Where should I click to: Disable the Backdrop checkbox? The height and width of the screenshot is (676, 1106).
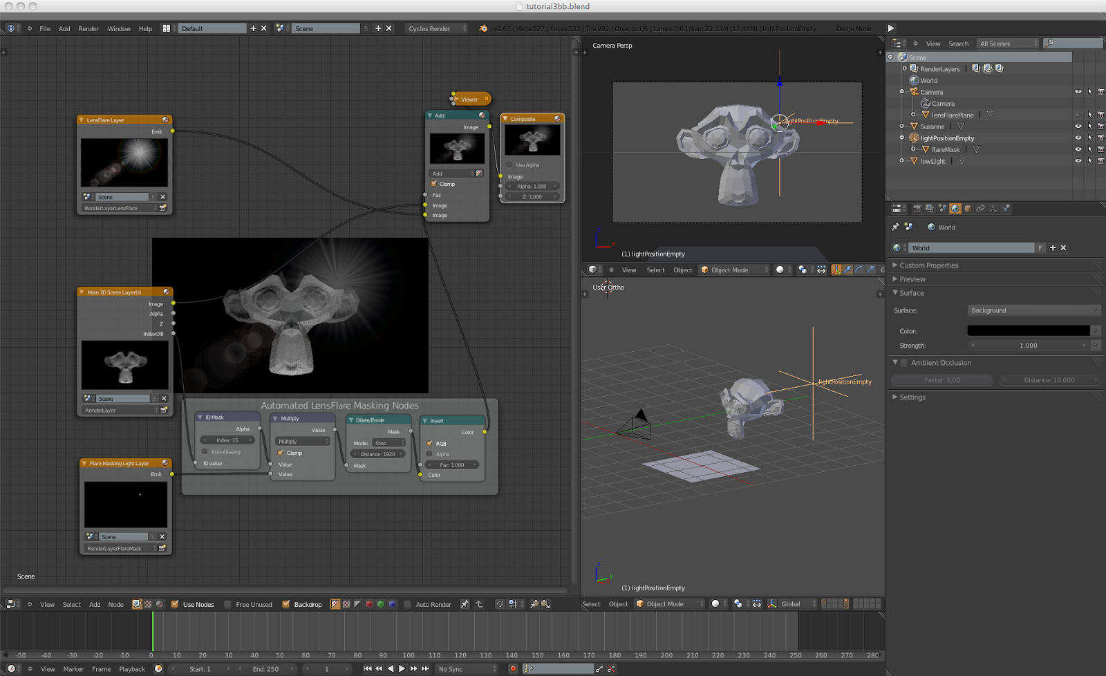click(x=286, y=604)
